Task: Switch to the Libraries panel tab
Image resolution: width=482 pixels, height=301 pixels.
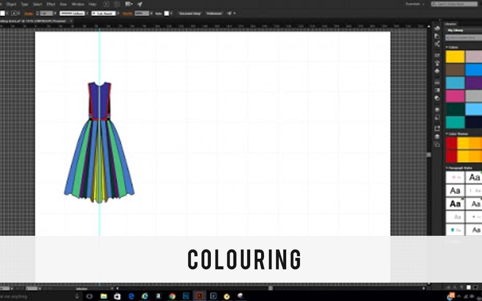Action: tap(450, 24)
